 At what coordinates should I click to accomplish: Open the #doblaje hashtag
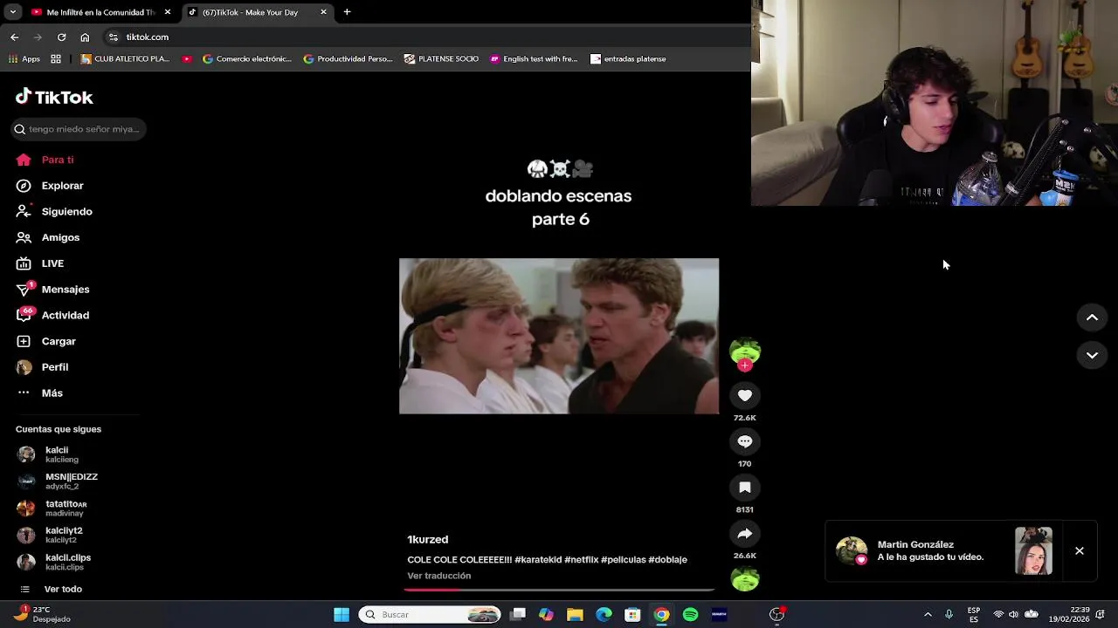point(667,560)
